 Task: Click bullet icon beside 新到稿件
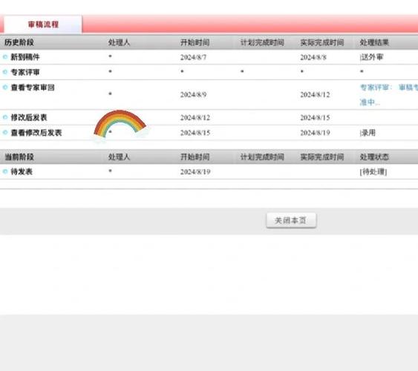[5, 56]
